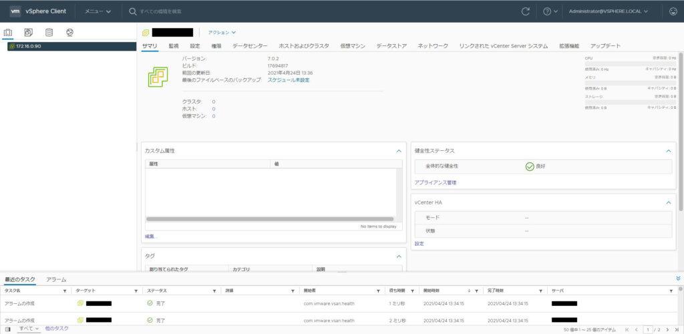Open the ネットワーク tab
The height and width of the screenshot is (334, 684).
point(433,46)
